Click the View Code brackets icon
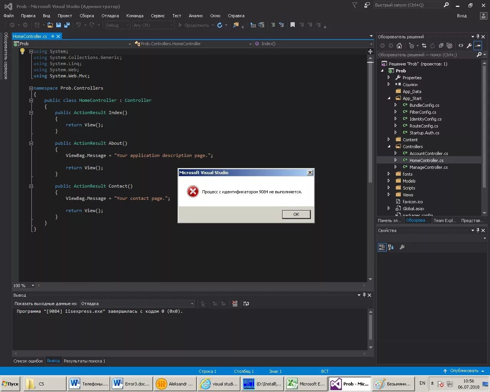Screen dimensions: 490x392 click(461, 46)
